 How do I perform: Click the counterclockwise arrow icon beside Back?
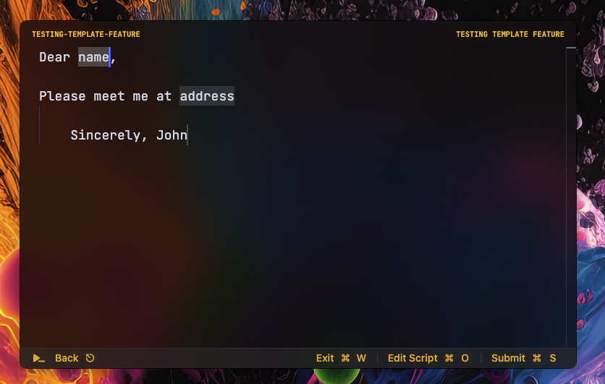point(90,358)
